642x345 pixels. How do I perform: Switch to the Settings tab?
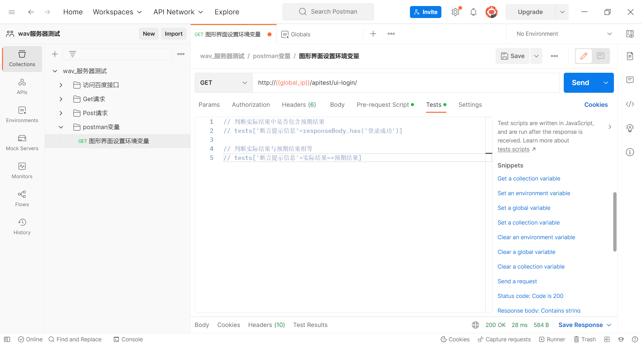(470, 105)
